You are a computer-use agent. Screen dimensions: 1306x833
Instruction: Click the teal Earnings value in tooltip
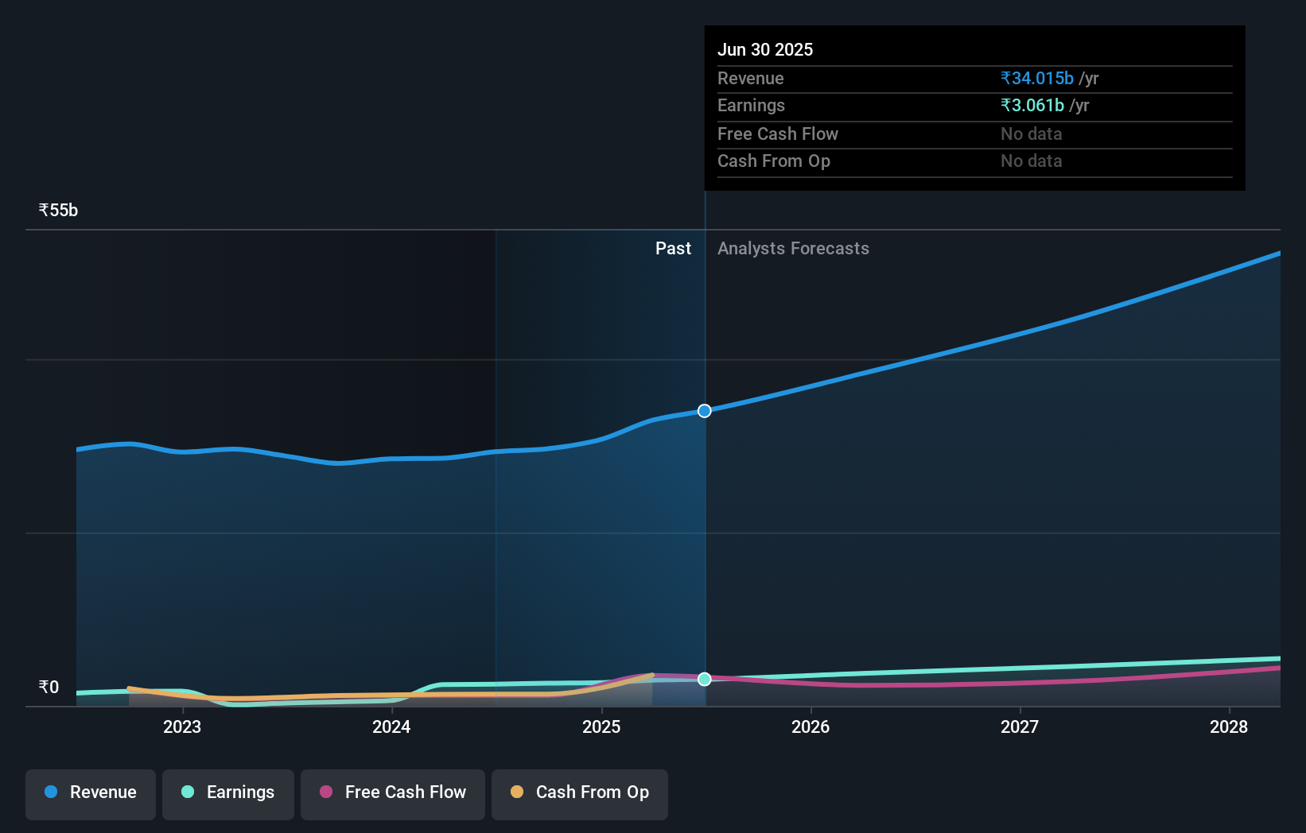1031,105
